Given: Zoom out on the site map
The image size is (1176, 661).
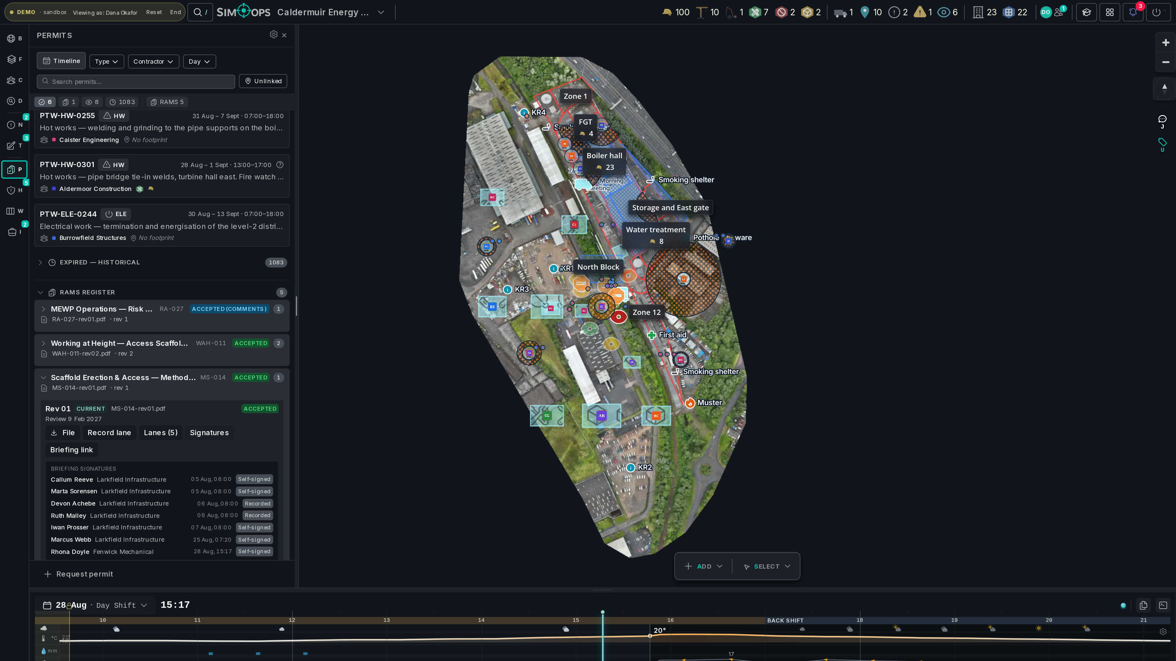Looking at the screenshot, I should tap(1166, 62).
